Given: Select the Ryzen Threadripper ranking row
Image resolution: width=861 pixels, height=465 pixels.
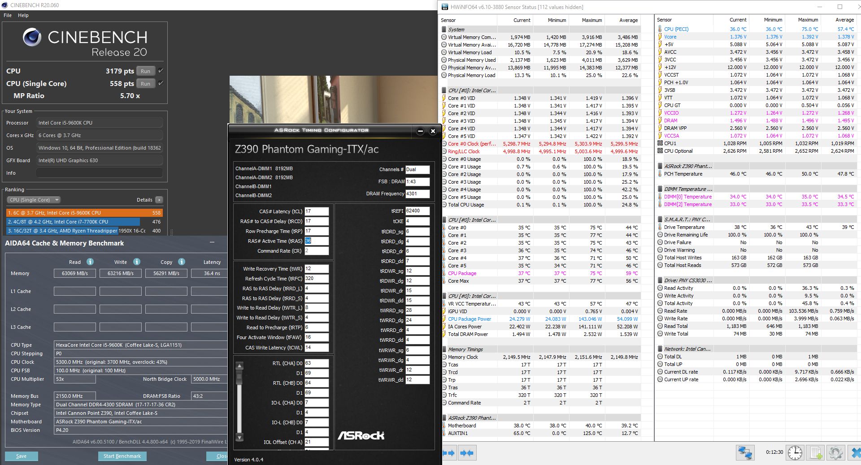Looking at the screenshot, I should 84,231.
